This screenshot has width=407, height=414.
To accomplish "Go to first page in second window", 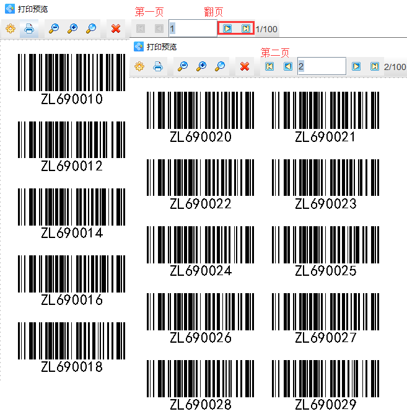I will tap(269, 66).
